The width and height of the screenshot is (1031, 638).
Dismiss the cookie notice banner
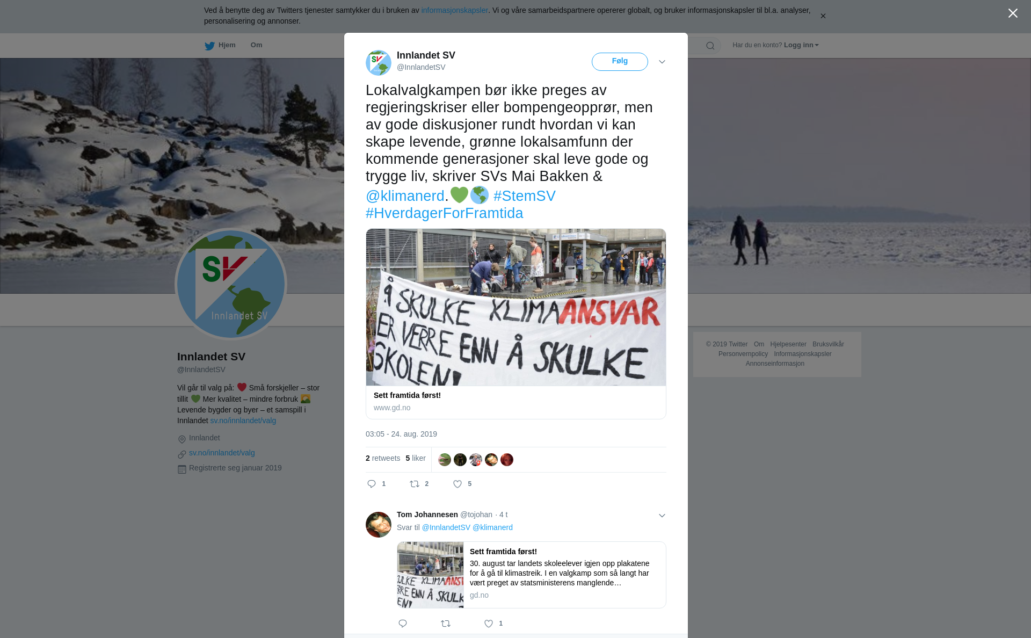(823, 16)
